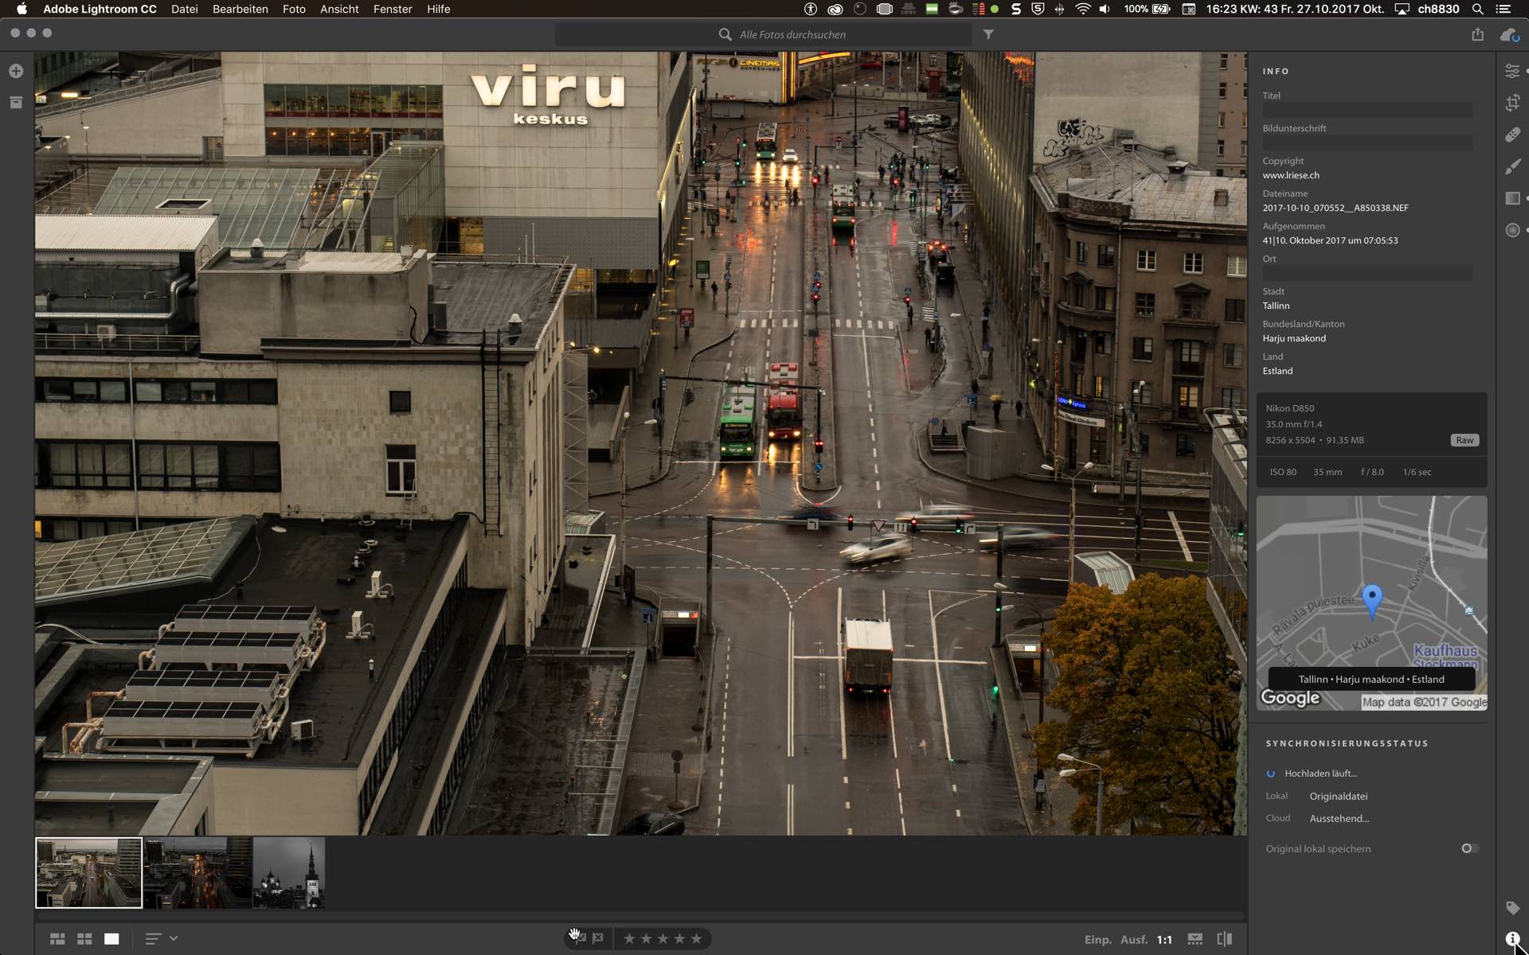Click the Share export icon
The width and height of the screenshot is (1529, 955).
coord(1477,34)
